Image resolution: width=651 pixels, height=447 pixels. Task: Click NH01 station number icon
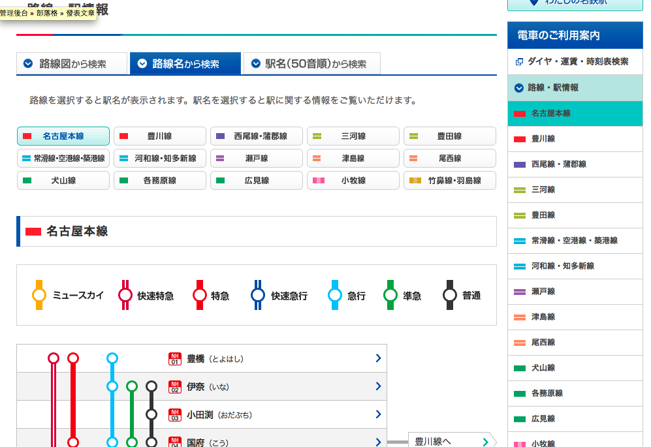(x=175, y=359)
